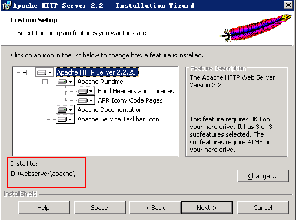This screenshot has width=296, height=220.
Task: Click the Change... install folder button
Action: [263, 176]
